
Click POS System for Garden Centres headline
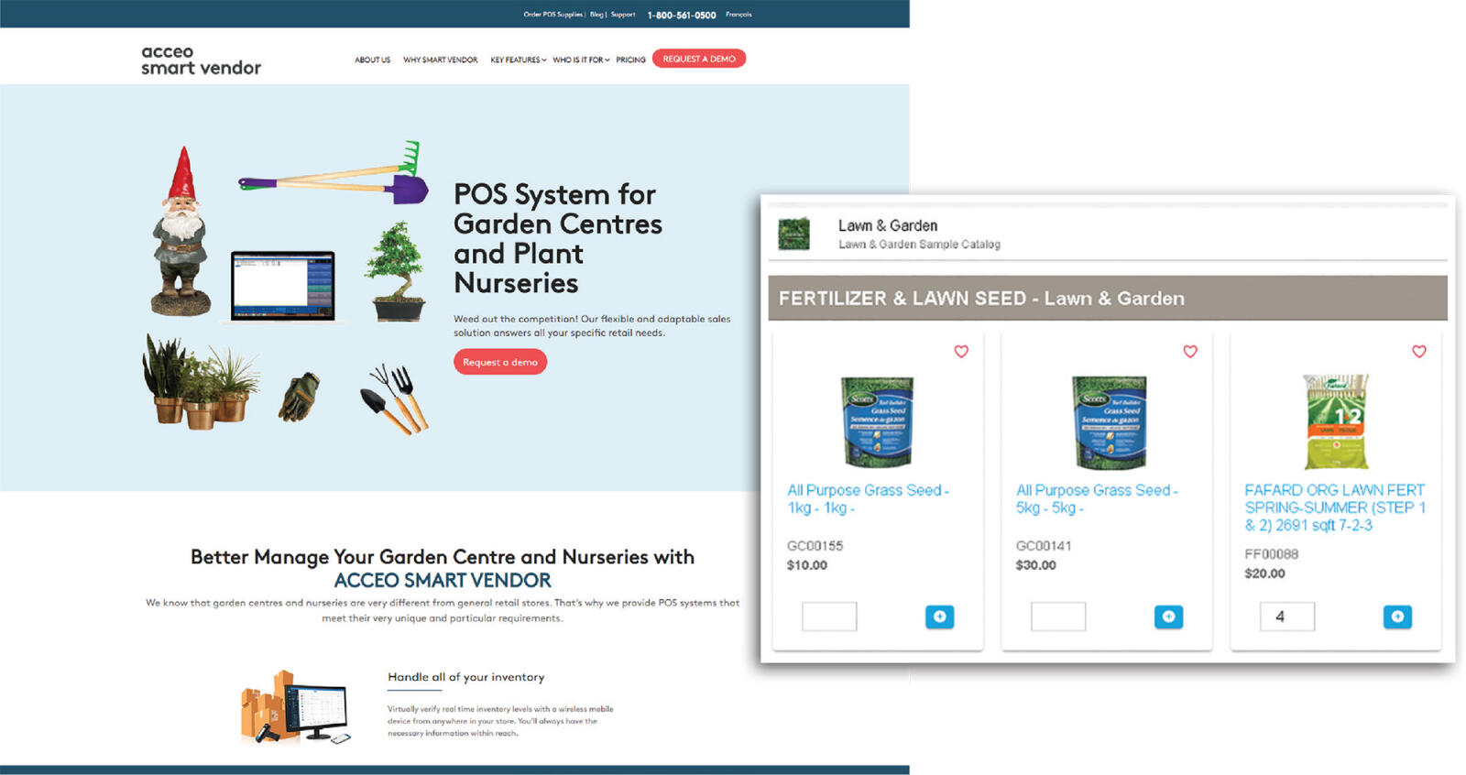(558, 238)
